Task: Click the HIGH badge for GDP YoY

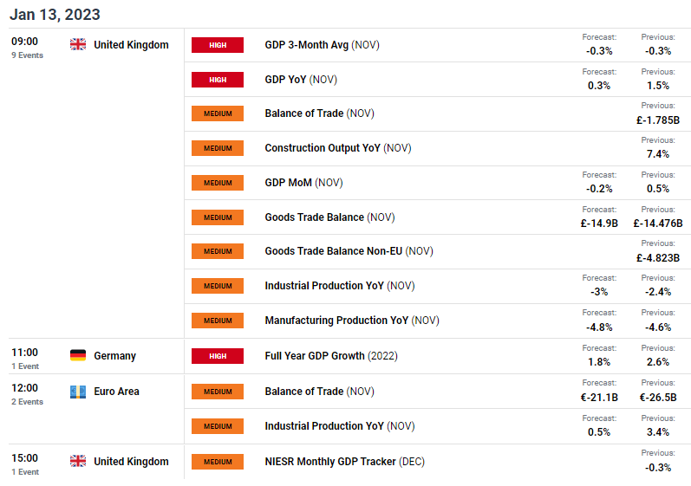Action: pos(218,80)
